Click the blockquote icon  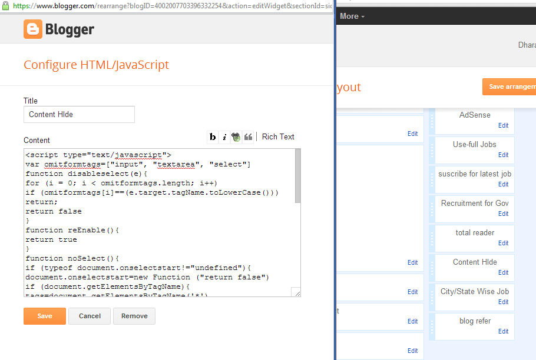point(248,137)
